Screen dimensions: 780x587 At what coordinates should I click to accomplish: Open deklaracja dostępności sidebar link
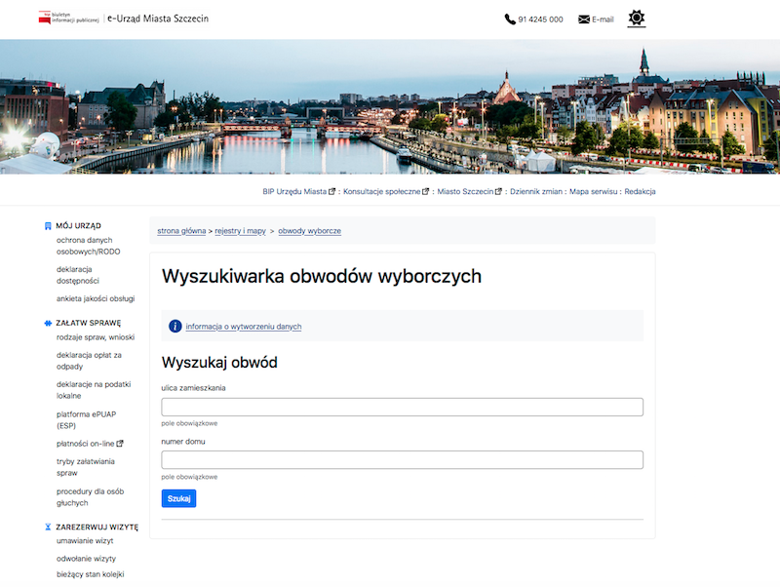coord(78,275)
